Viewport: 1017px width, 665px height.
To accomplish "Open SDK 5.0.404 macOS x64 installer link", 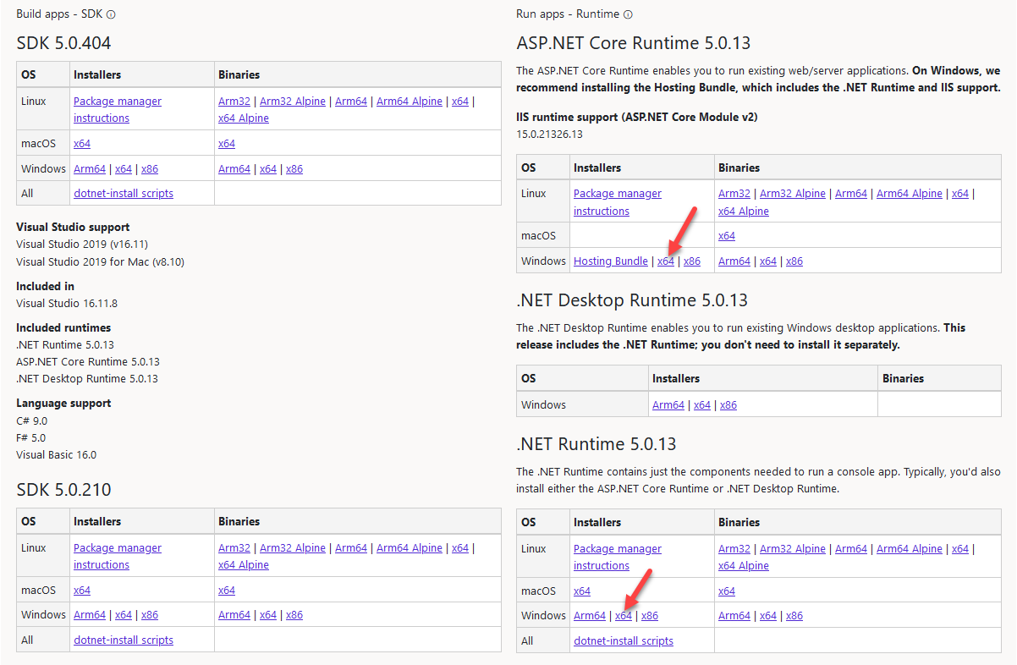I will point(82,144).
